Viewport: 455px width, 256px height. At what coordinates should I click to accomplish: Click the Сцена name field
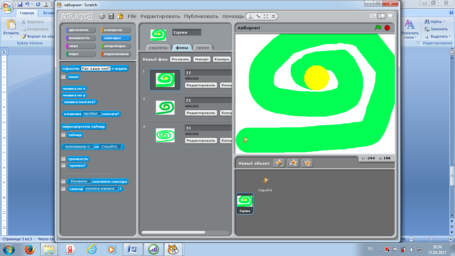[187, 32]
